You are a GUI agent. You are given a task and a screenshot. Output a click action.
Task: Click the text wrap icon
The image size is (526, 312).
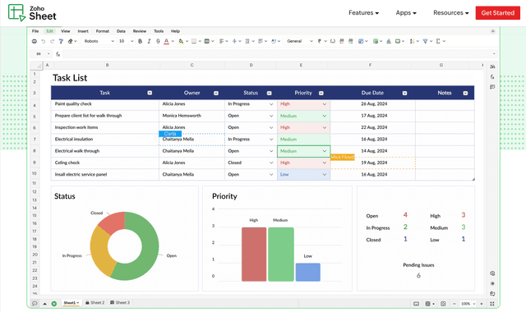pyautogui.click(x=261, y=41)
